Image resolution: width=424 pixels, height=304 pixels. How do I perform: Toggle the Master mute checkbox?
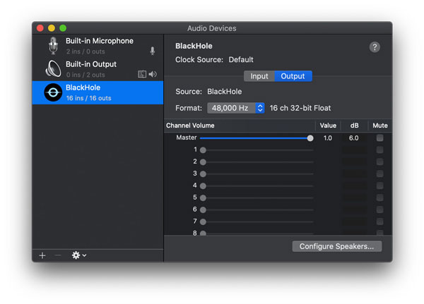click(x=379, y=138)
